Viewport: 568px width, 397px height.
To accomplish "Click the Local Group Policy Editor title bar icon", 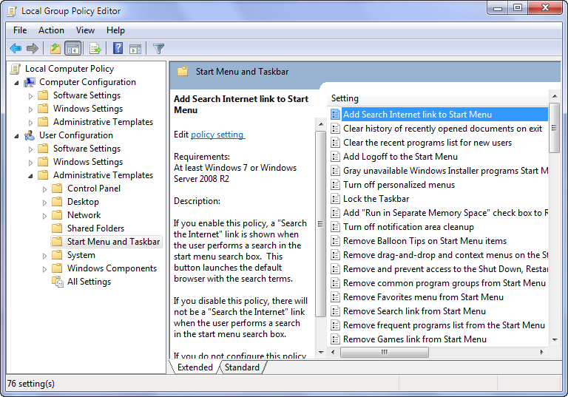I will [12, 11].
